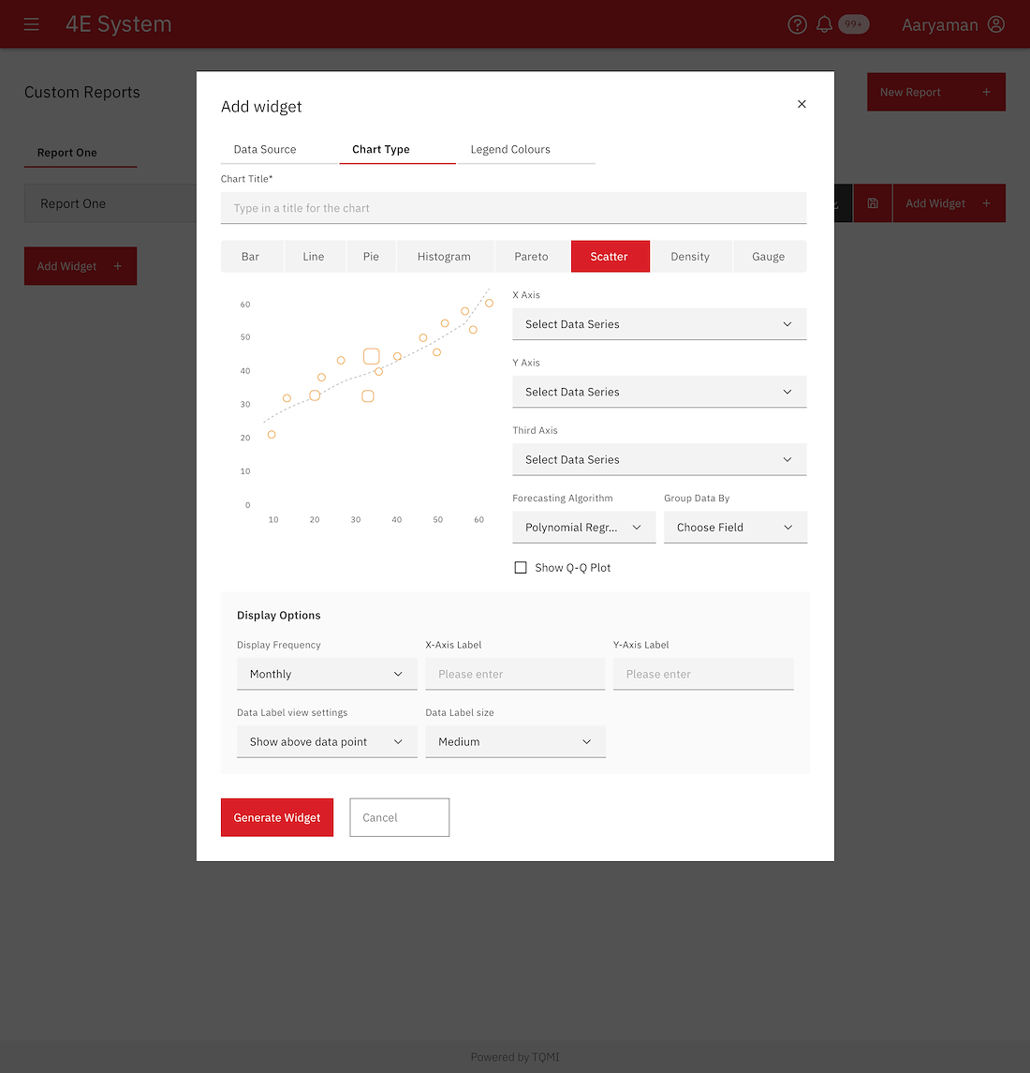Select the Scatter chart type
This screenshot has width=1030, height=1073.
point(610,257)
